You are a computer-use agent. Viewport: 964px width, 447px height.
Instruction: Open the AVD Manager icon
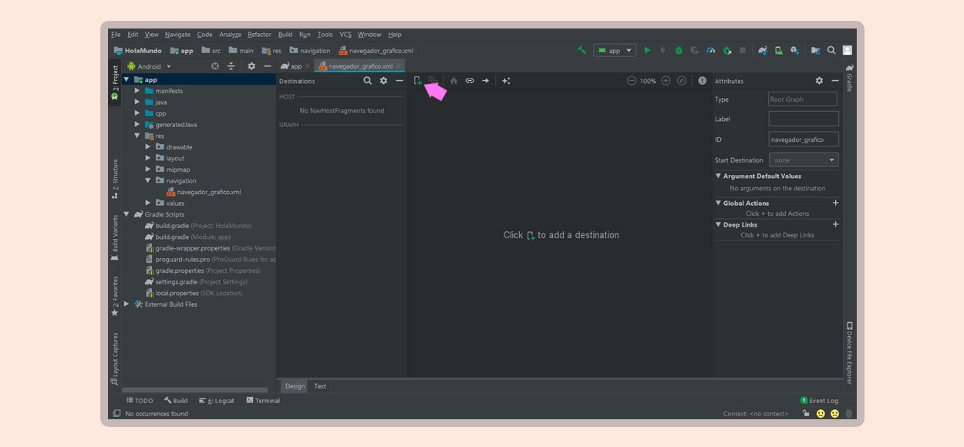tap(779, 50)
